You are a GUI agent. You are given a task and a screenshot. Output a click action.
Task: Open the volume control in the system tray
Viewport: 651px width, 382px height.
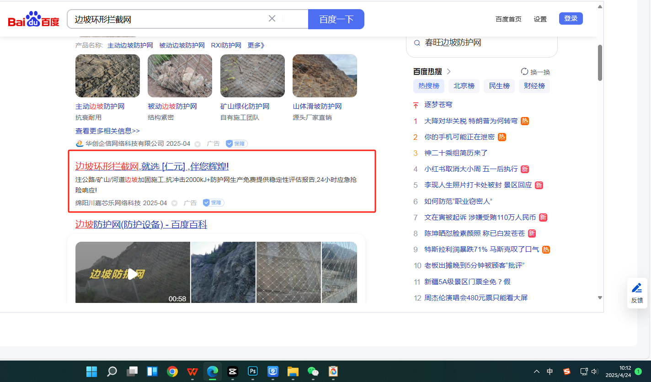point(595,371)
